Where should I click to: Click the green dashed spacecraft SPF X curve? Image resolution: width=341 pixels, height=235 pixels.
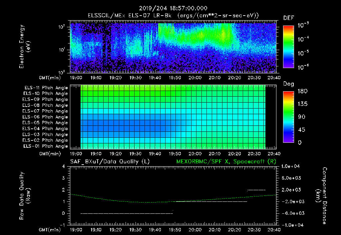(173, 201)
